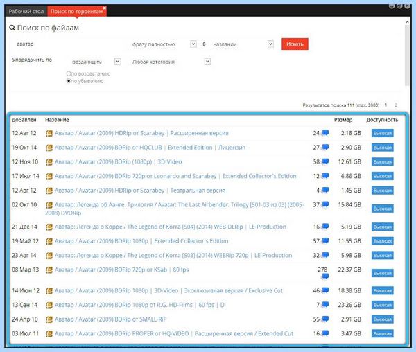Open Аватар BDRip PROPER от HQ-VIDEO link

pyautogui.click(x=174, y=333)
